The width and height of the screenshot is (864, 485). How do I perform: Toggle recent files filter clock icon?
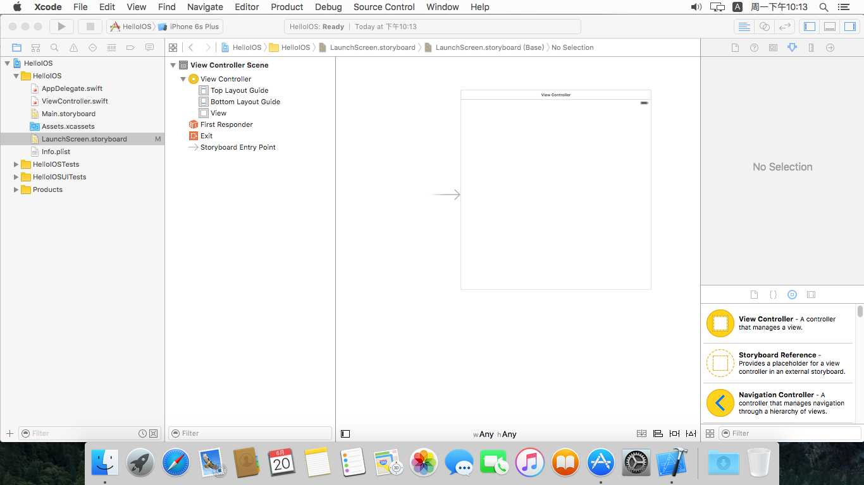click(142, 433)
